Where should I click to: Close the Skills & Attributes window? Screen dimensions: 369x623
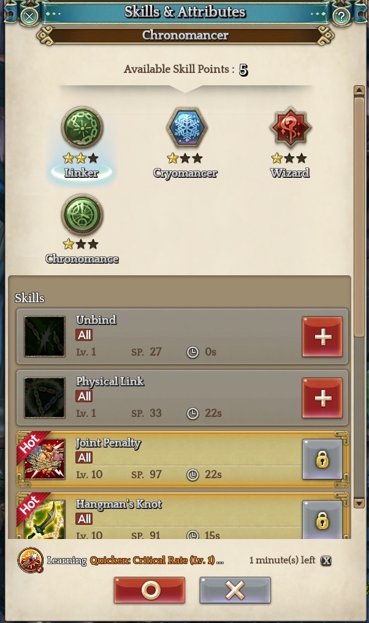pyautogui.click(x=29, y=17)
